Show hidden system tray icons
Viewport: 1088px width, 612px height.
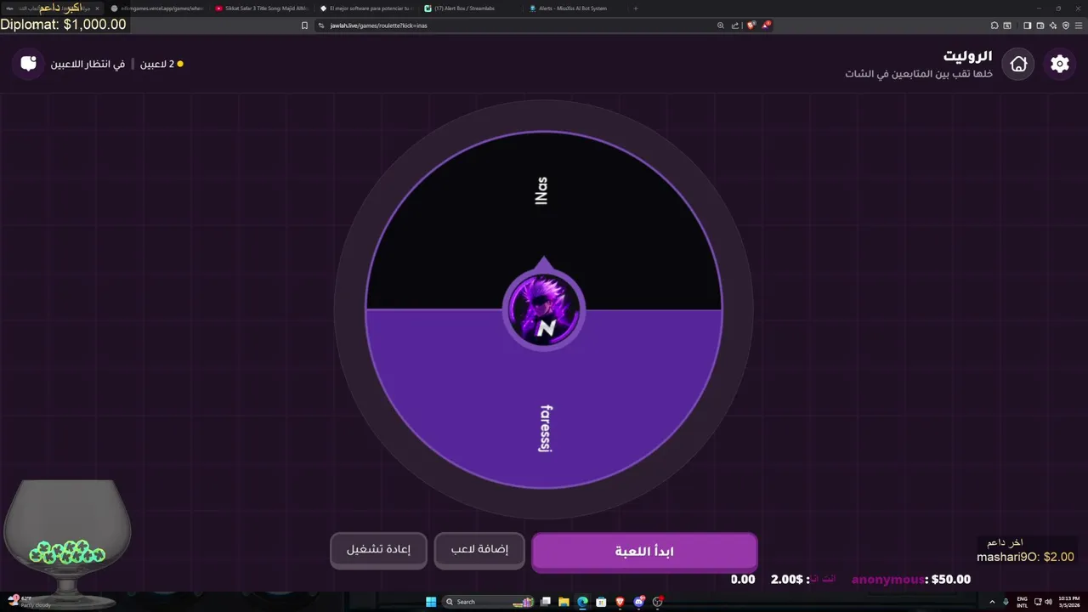(x=991, y=602)
